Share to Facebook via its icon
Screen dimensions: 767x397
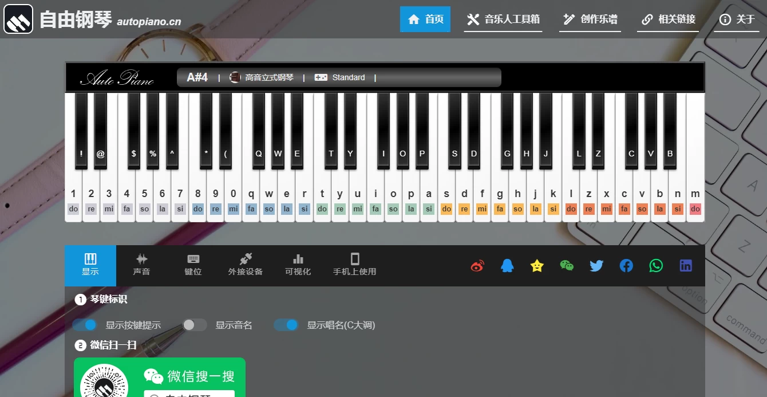click(x=626, y=266)
